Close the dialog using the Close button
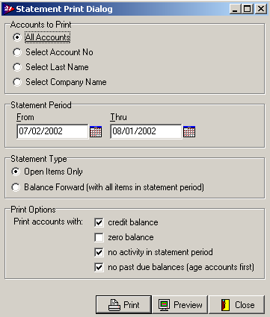The image size is (270, 317). (236, 304)
